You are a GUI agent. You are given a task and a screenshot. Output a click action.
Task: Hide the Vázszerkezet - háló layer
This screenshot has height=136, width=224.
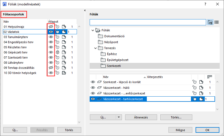coord(93,88)
